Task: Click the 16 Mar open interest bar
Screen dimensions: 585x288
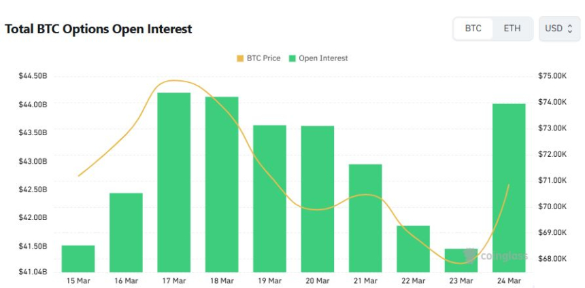Action: (x=126, y=232)
